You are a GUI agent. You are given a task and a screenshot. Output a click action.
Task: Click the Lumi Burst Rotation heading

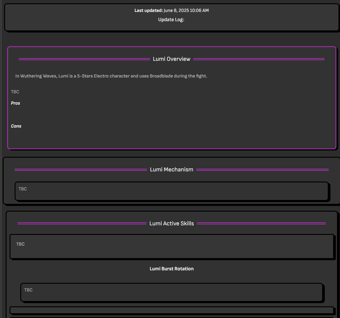pyautogui.click(x=171, y=269)
